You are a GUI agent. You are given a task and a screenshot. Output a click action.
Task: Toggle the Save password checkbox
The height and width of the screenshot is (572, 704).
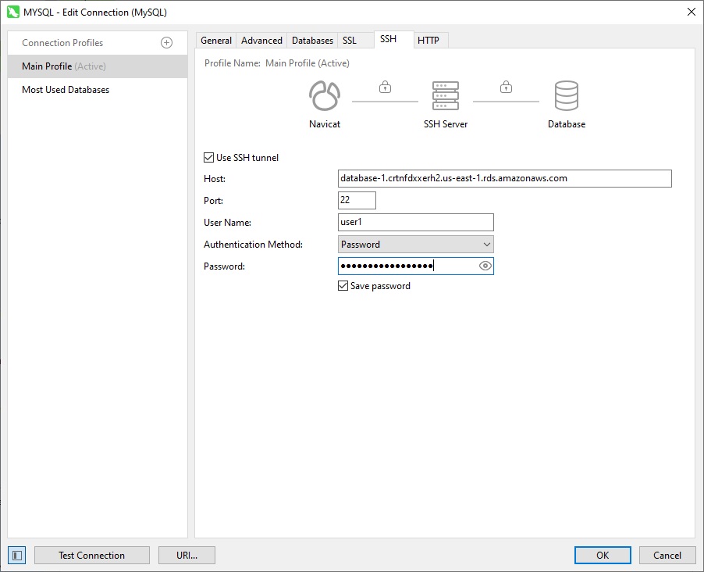(343, 285)
